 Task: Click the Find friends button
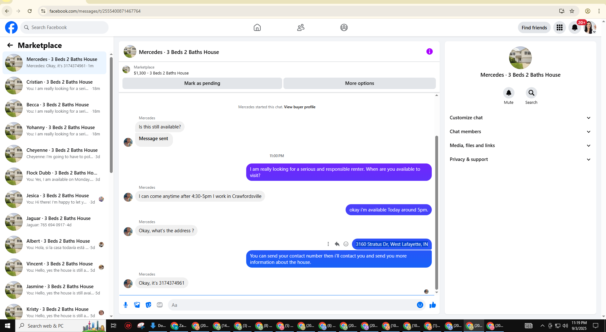pyautogui.click(x=534, y=27)
